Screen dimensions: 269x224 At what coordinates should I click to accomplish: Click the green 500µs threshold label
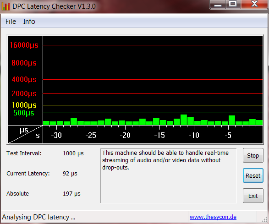tap(24, 113)
